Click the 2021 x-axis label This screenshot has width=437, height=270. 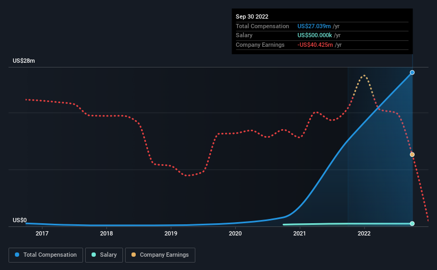[x=300, y=233]
